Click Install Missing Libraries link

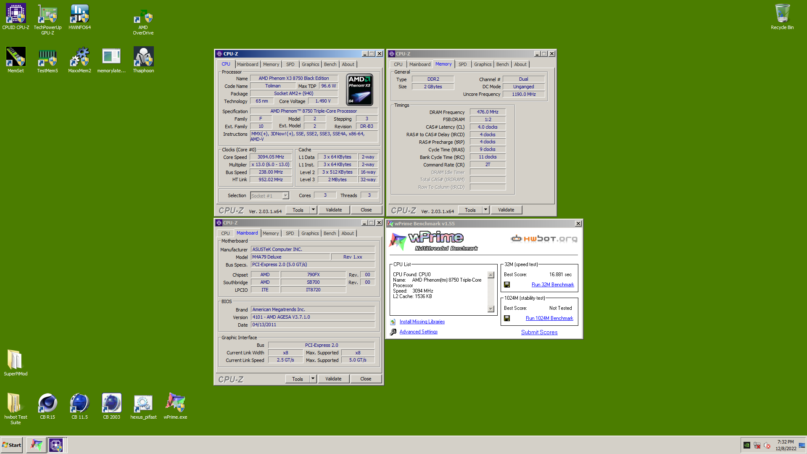point(422,322)
